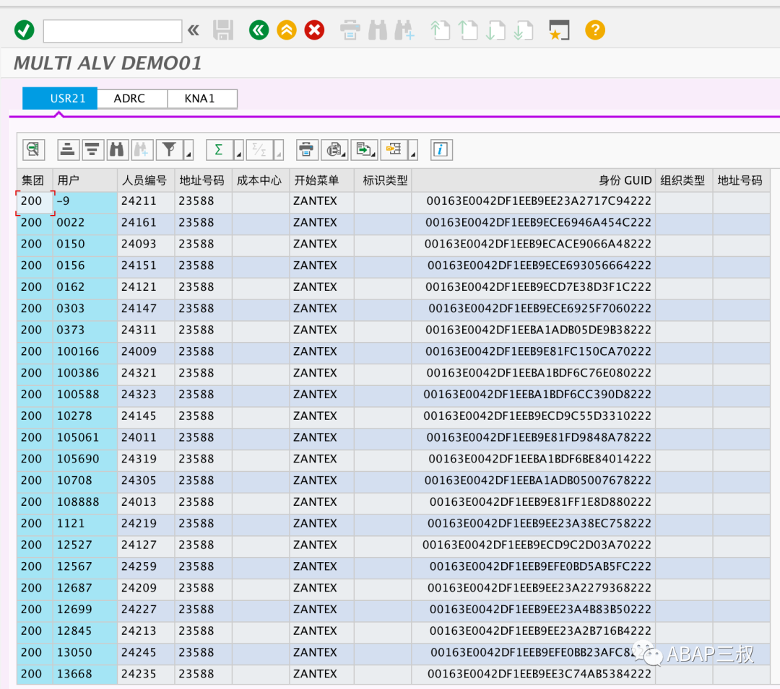This screenshot has height=689, width=780.
Task: Open the Subtotals dropdown arrow
Action: click(279, 150)
